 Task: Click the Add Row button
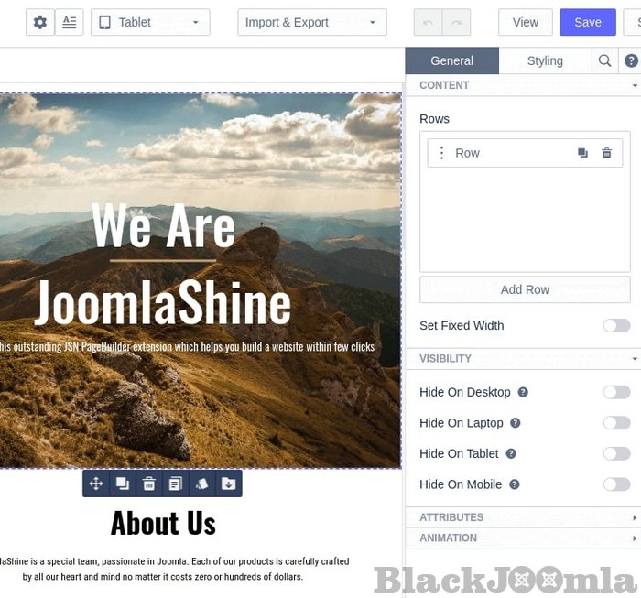525,289
